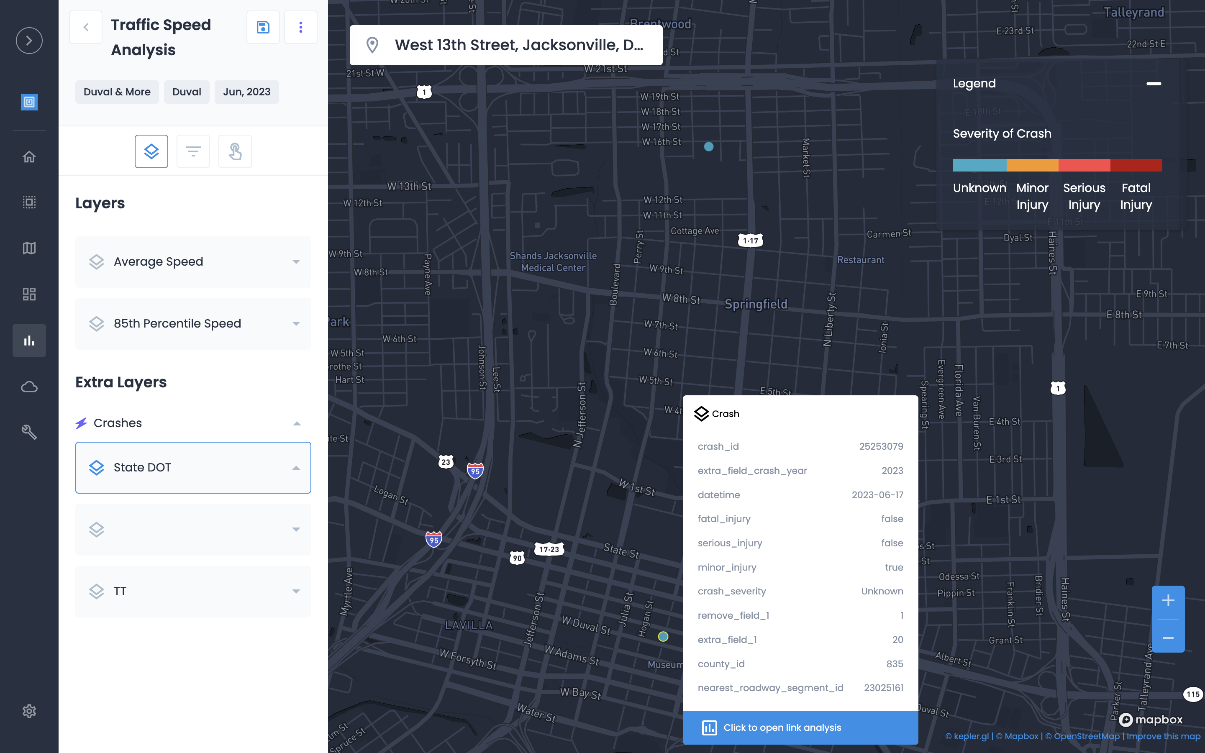Open the folded map icon in the sidebar
Viewport: 1205px width, 753px height.
coord(29,248)
